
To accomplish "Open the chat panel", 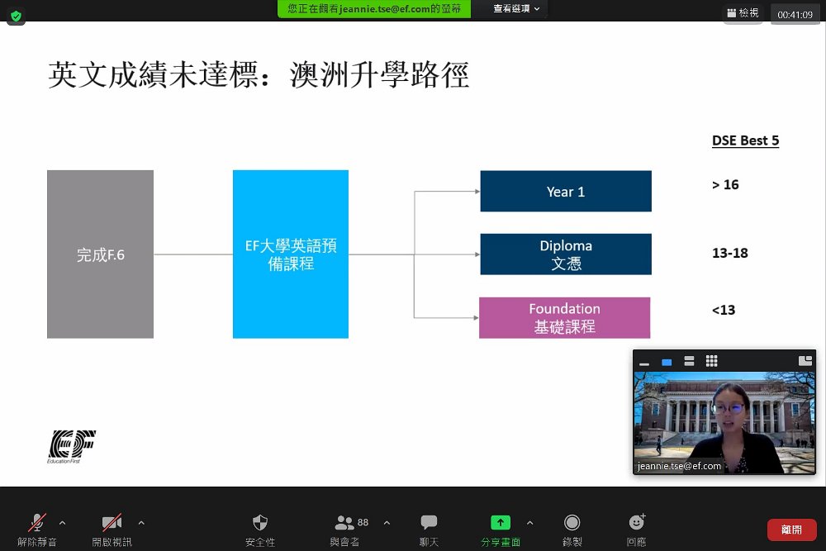I will pos(429,530).
